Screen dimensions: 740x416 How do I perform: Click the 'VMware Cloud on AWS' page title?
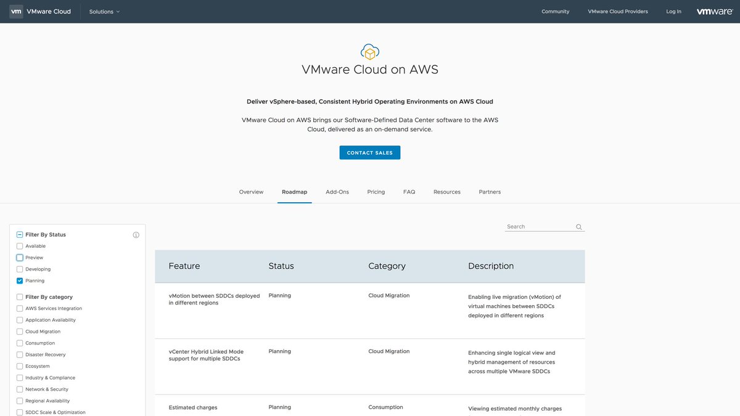pos(370,70)
